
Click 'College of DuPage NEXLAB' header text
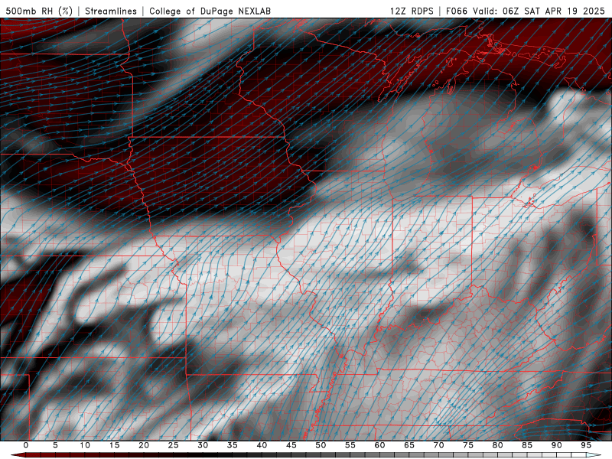click(210, 11)
